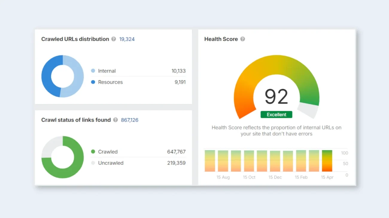Open help icon beside Crawl status of links found
The width and height of the screenshot is (389, 218).
[116, 120]
